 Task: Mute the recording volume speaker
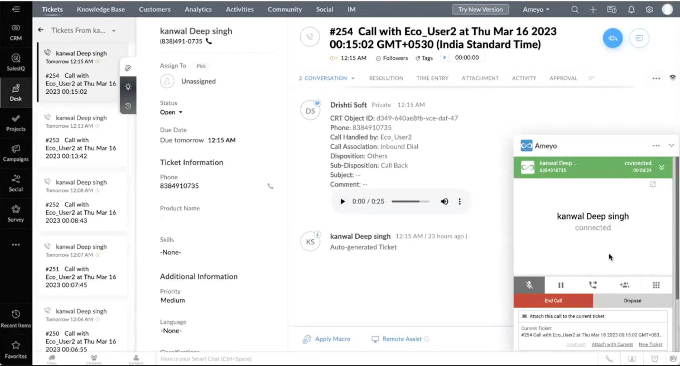coord(444,201)
